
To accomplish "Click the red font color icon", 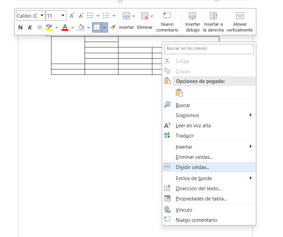I will (x=65, y=27).
